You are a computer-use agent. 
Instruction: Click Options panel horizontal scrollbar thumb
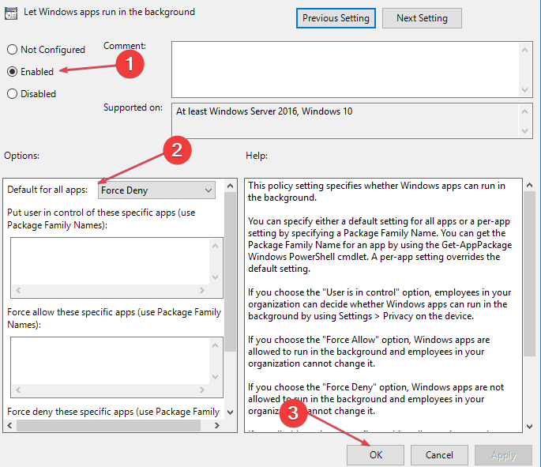coord(108,426)
